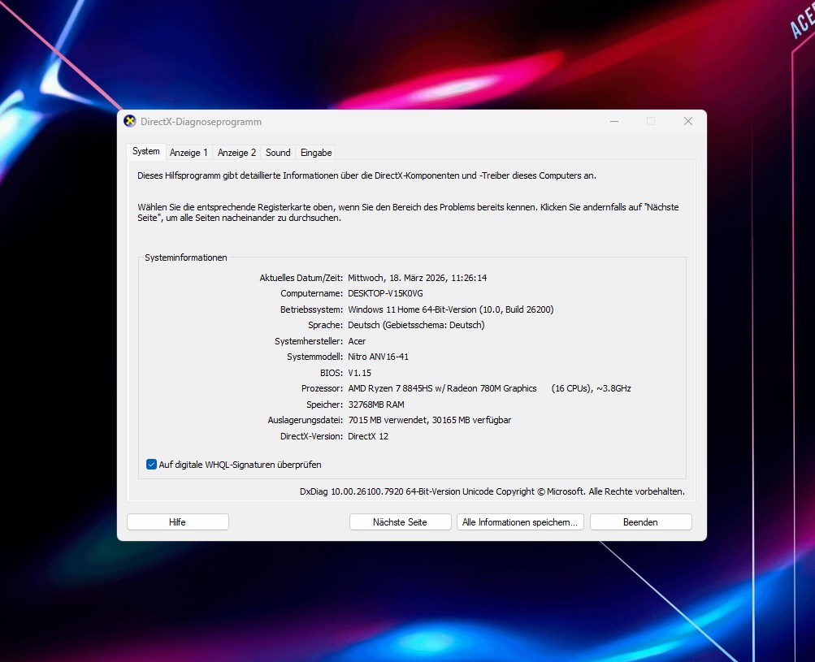
Task: Click the AMD Ryzen 7 processor value
Action: point(442,388)
